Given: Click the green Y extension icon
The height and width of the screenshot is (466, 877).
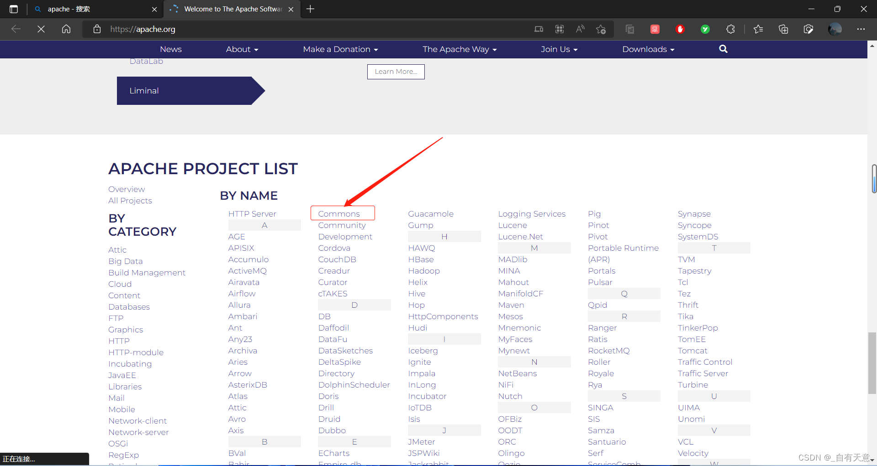Looking at the screenshot, I should pyautogui.click(x=705, y=29).
